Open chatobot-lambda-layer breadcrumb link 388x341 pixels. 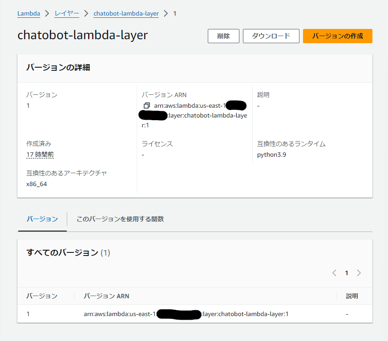pos(126,14)
